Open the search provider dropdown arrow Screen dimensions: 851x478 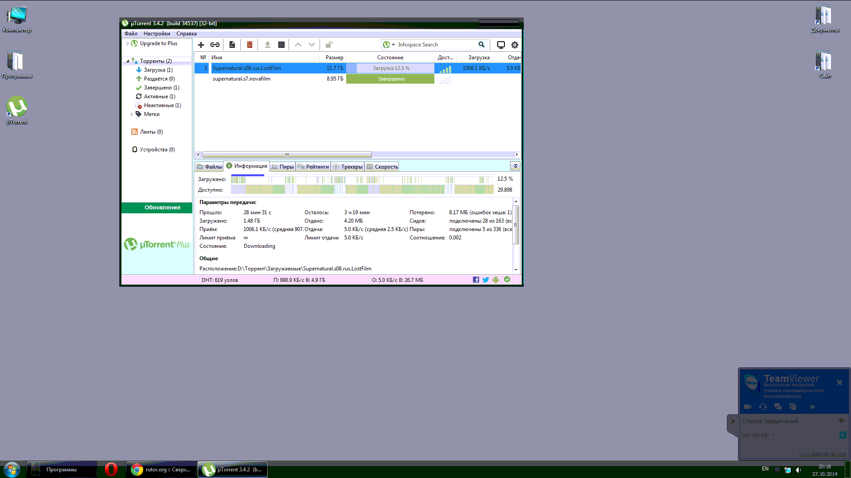point(393,45)
